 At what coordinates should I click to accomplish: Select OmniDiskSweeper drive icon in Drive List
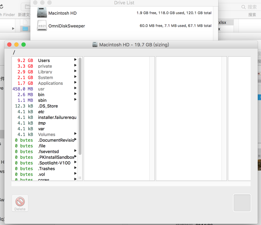tap(42, 25)
